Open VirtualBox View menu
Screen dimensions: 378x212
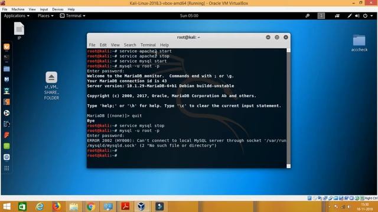coord(32,9)
